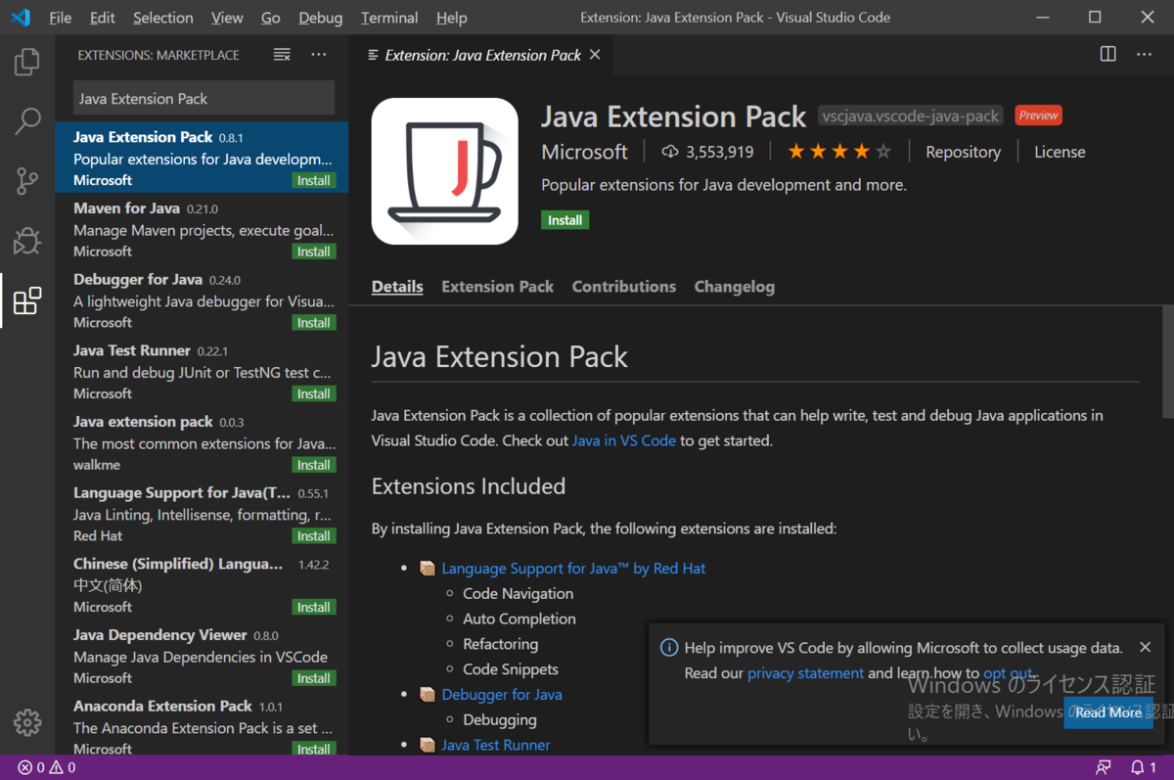This screenshot has width=1174, height=780.
Task: Open the Selection menu
Action: pos(163,18)
